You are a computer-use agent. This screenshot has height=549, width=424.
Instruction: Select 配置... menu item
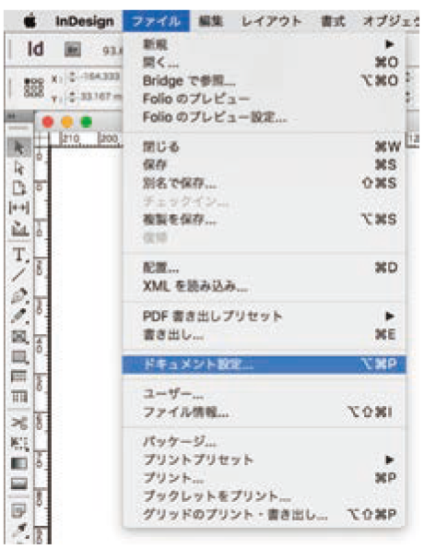point(264,268)
